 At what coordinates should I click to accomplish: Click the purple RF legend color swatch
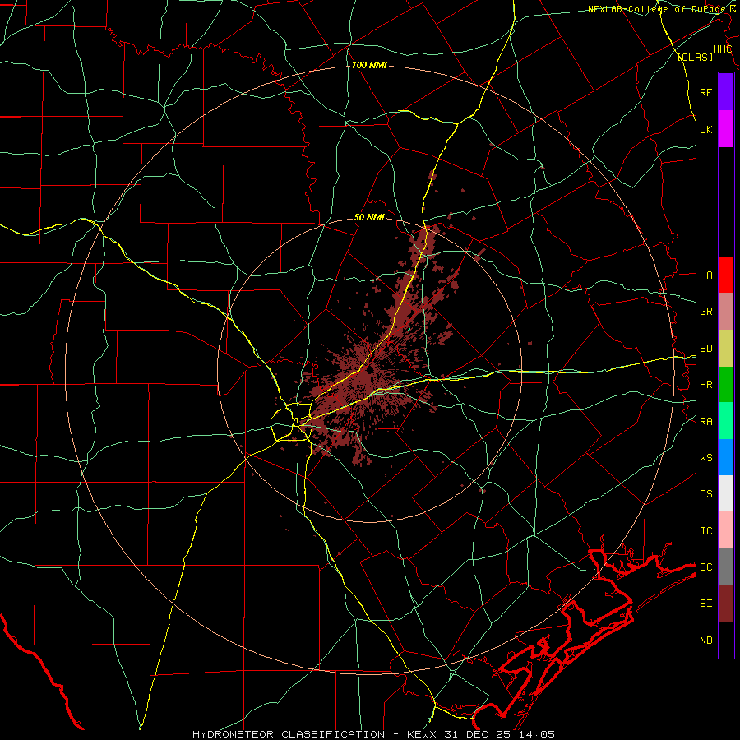(726, 92)
